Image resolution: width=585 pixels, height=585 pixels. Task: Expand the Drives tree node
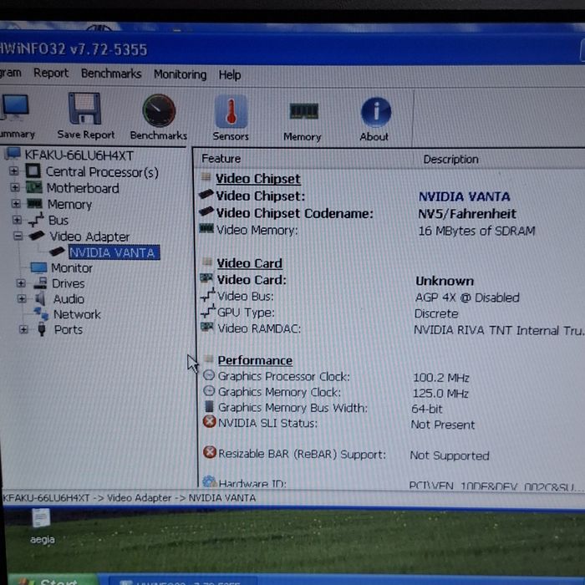[21, 283]
